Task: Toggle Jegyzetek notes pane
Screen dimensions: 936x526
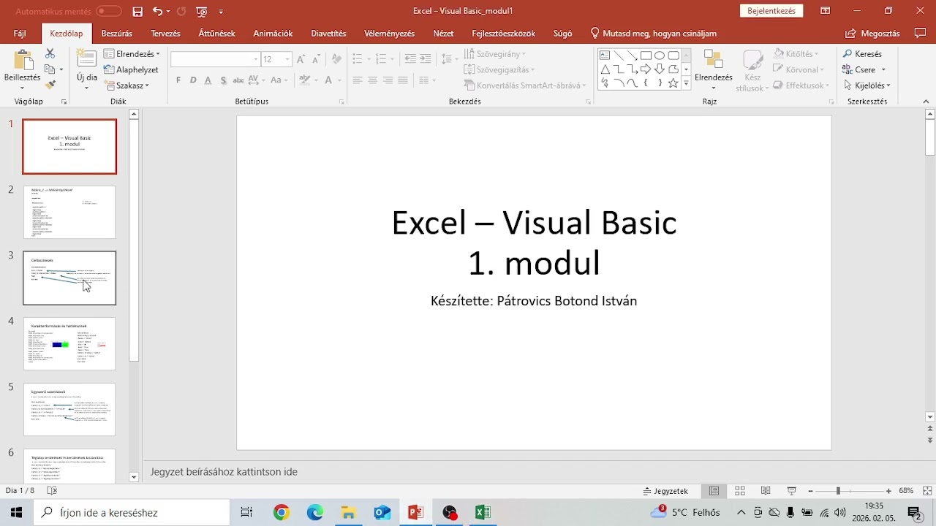Action: (665, 491)
